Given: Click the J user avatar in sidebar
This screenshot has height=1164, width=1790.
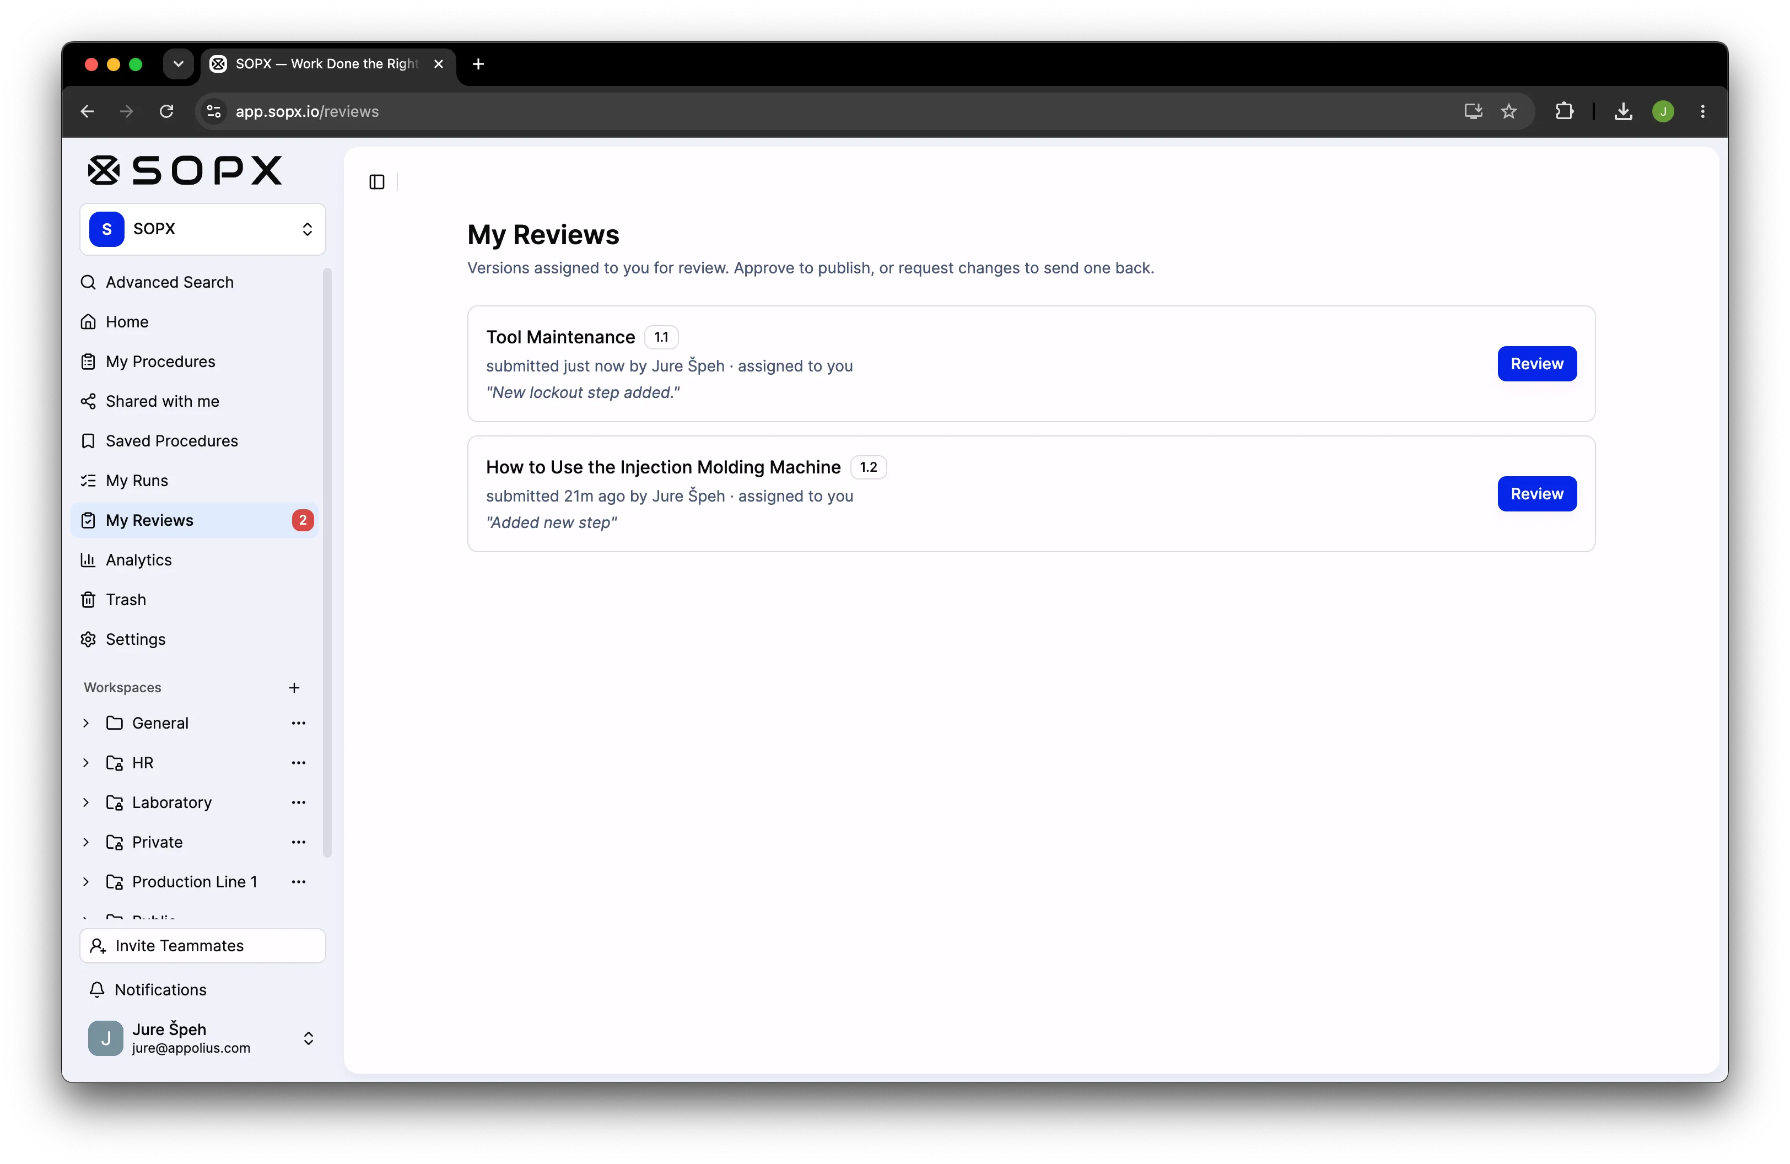Looking at the screenshot, I should coord(105,1038).
